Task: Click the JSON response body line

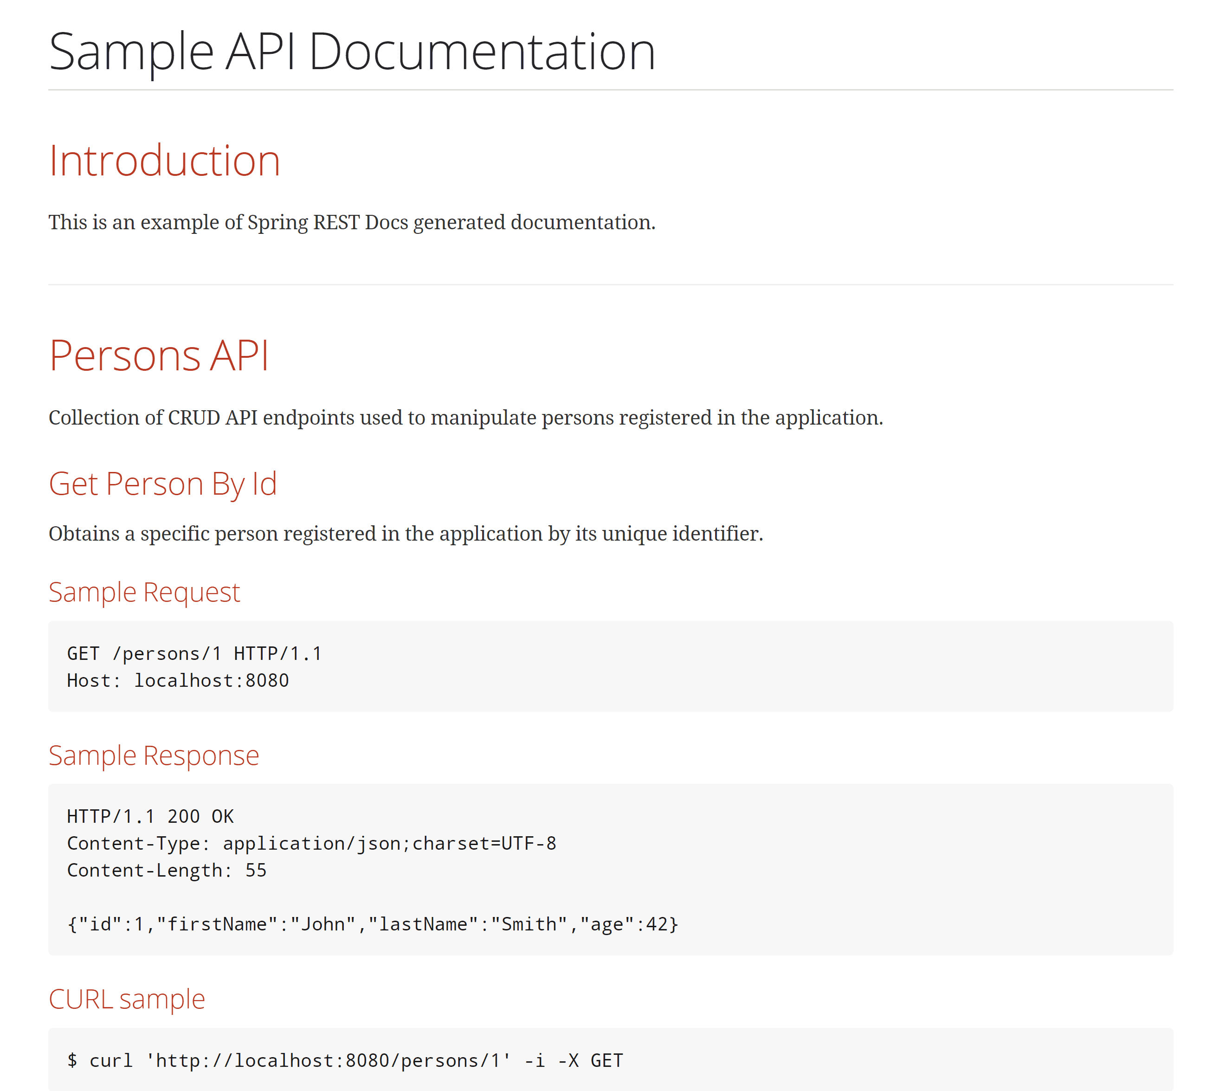Action: point(372,924)
